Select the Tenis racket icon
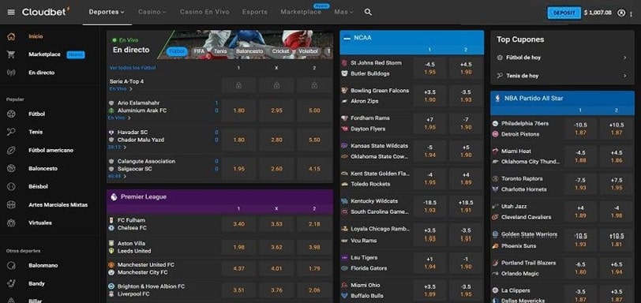 (x=11, y=132)
